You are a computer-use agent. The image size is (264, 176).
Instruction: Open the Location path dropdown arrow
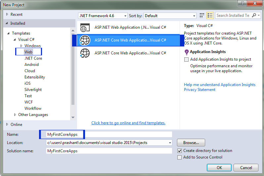pyautogui.click(x=170, y=143)
